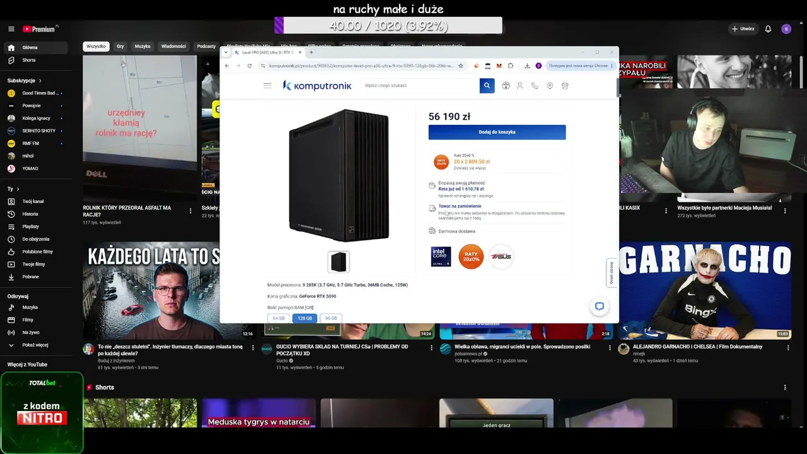Select 96 GB RAM option
807x454 pixels.
pyautogui.click(x=331, y=318)
